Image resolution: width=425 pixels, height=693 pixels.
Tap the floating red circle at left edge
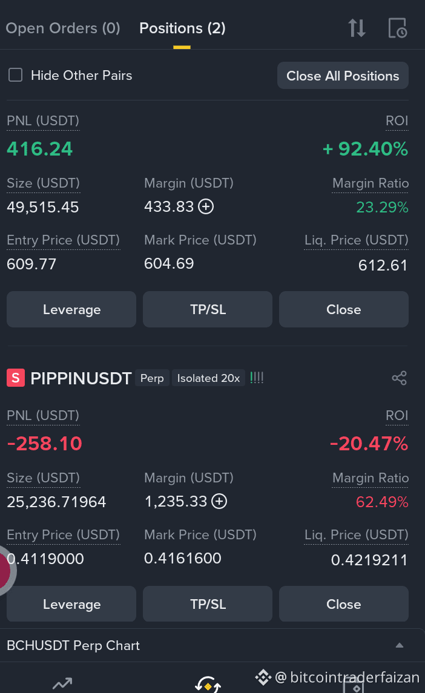pos(6,570)
